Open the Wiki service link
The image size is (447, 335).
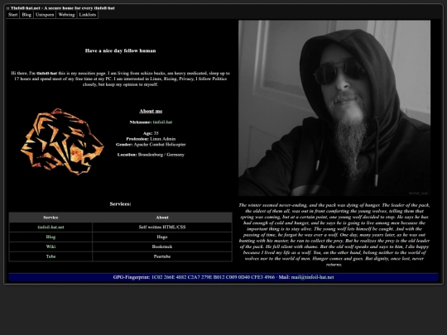pyautogui.click(x=50, y=246)
